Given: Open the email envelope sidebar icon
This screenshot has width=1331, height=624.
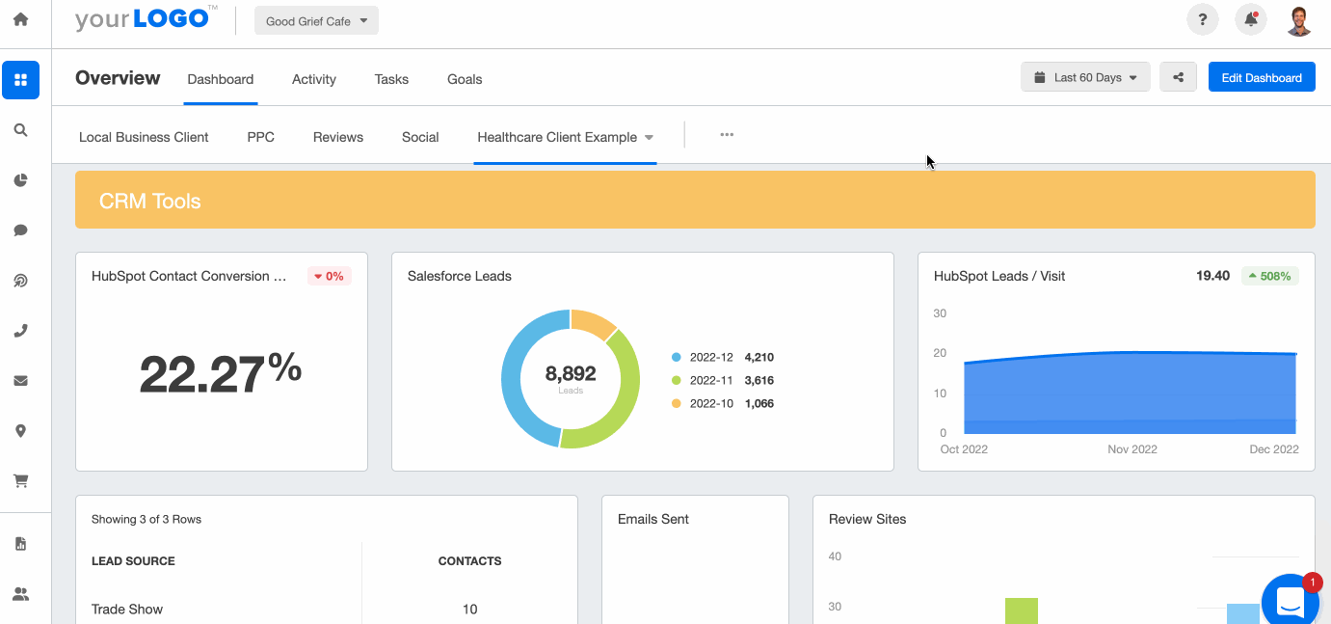Looking at the screenshot, I should 20,381.
